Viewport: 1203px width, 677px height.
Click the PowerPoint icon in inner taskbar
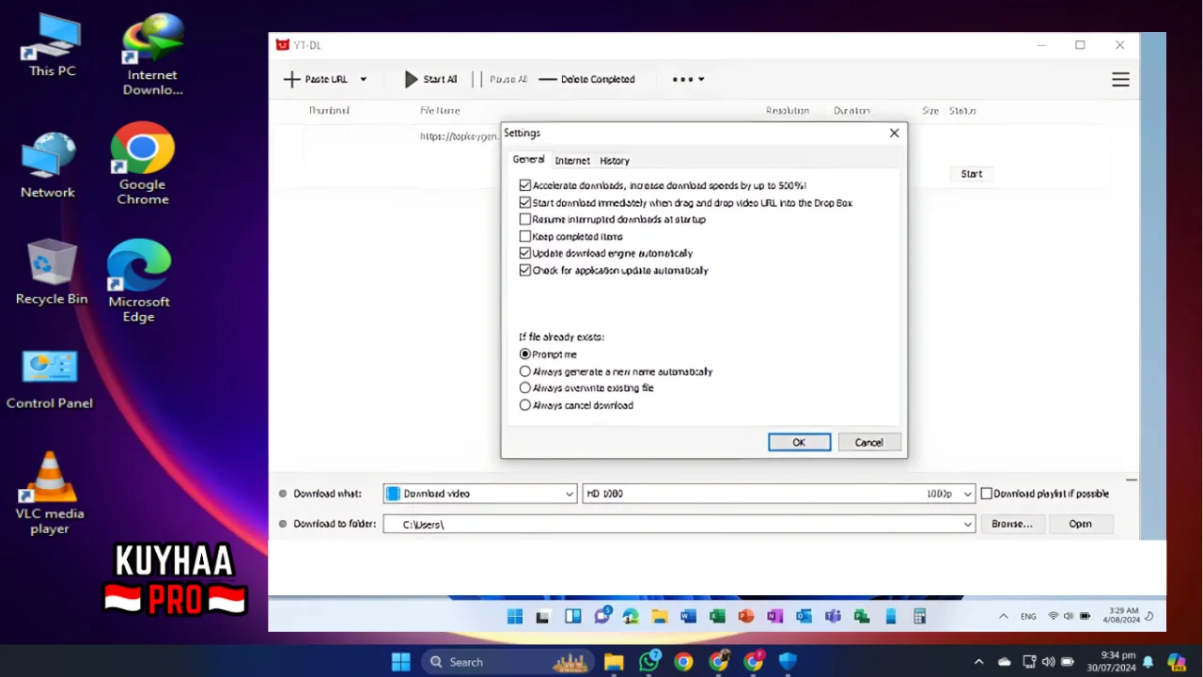tap(746, 617)
